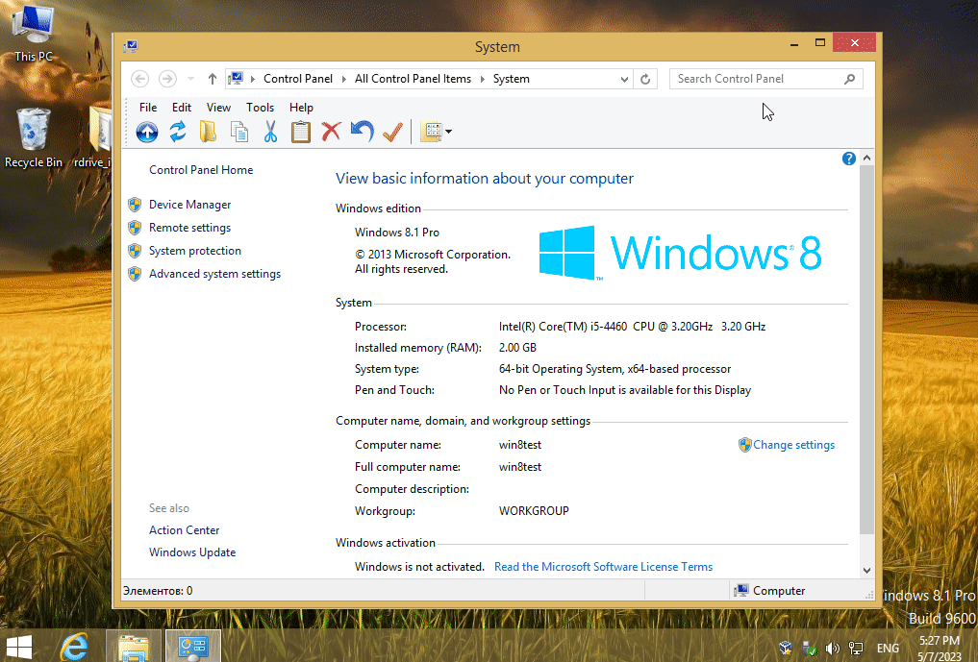Click the Search Control Panel field
The height and width of the screenshot is (662, 978).
tap(766, 79)
